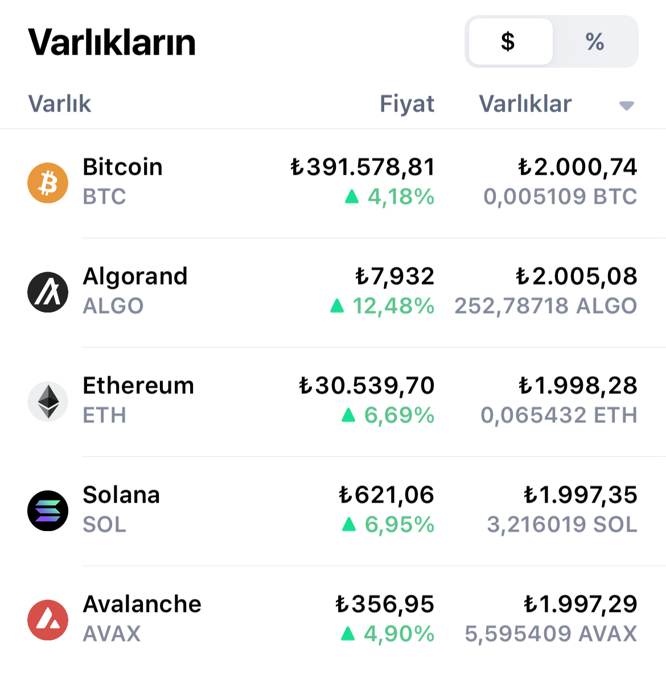Select Ethereum price ₺30.539,70

[367, 386]
